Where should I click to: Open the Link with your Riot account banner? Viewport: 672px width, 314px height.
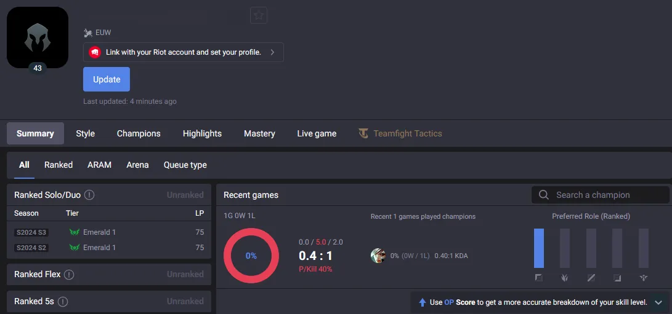[x=184, y=52]
